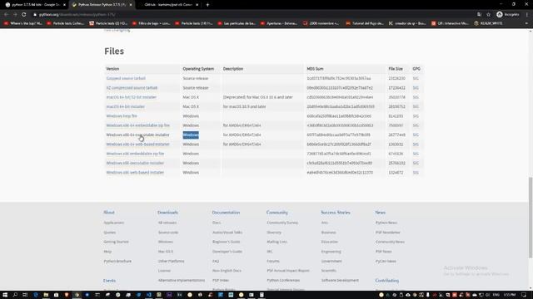Click the browser forward arrow
533x299 pixels.
[15, 15]
